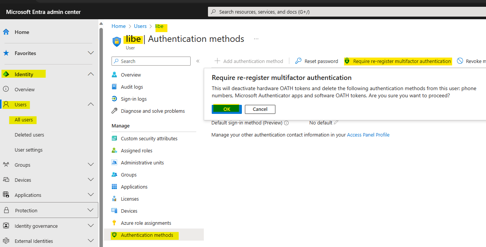This screenshot has width=486, height=247.
Task: Click Require re-register multifactor authentication
Action: [397, 61]
